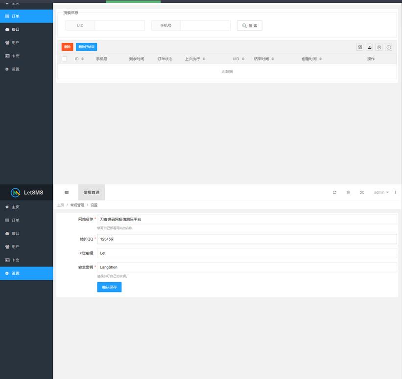
Task: Open the admin user dropdown
Action: coord(381,193)
